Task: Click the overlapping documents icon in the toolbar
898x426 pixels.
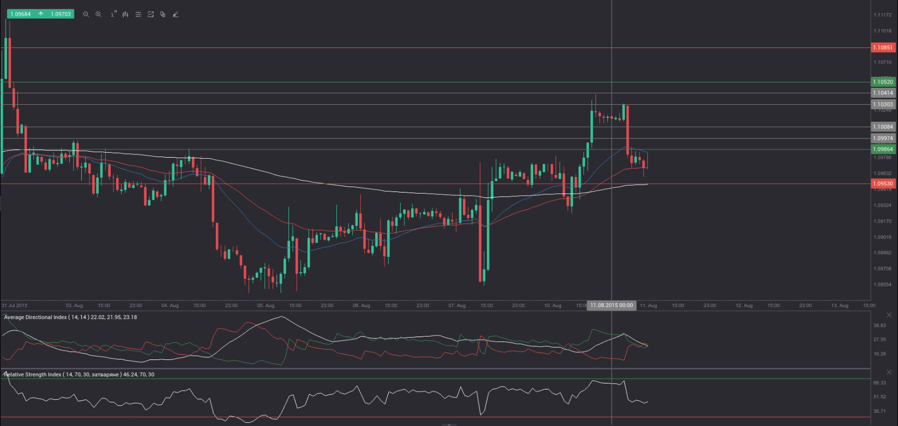Action: [162, 14]
